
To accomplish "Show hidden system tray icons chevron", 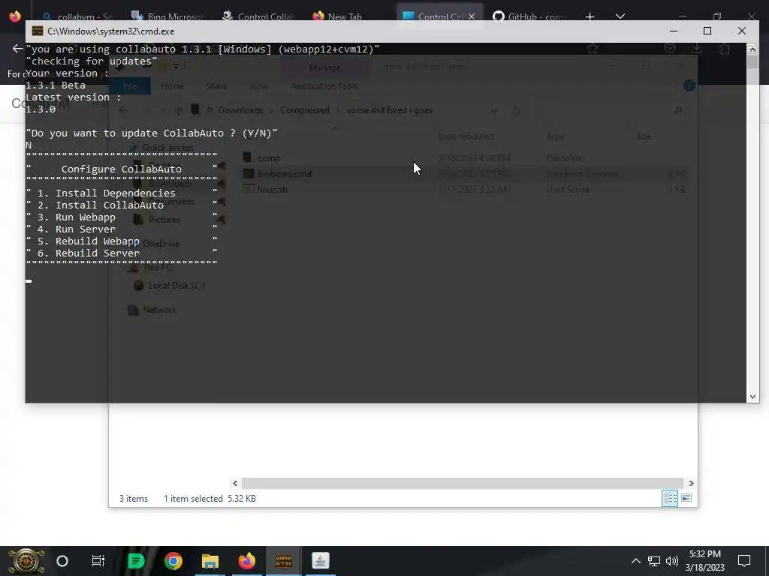I will (x=635, y=561).
